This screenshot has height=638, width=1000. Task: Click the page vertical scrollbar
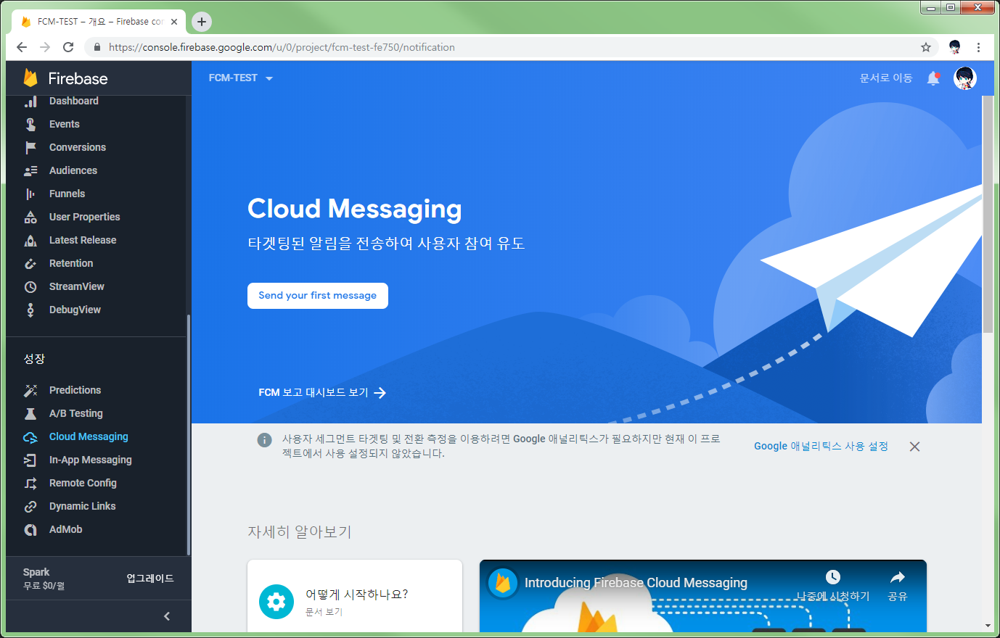coord(988,215)
